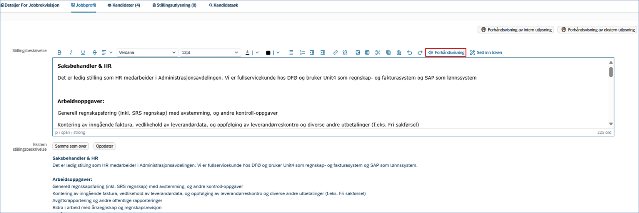The width and height of the screenshot is (639, 213).
Task: Undo the last edit
Action: click(409, 53)
